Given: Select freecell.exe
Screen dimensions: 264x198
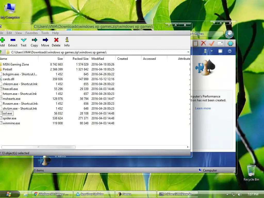Looking at the screenshot, I should pos(10,89).
